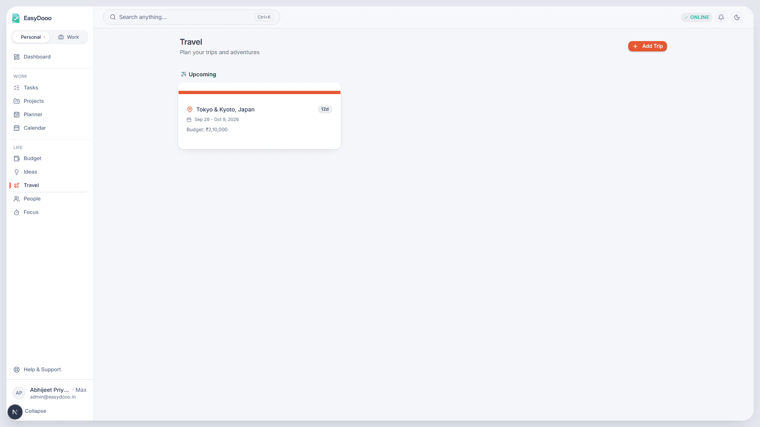The height and width of the screenshot is (427, 760).
Task: Focus the Search anything field
Action: tap(192, 17)
